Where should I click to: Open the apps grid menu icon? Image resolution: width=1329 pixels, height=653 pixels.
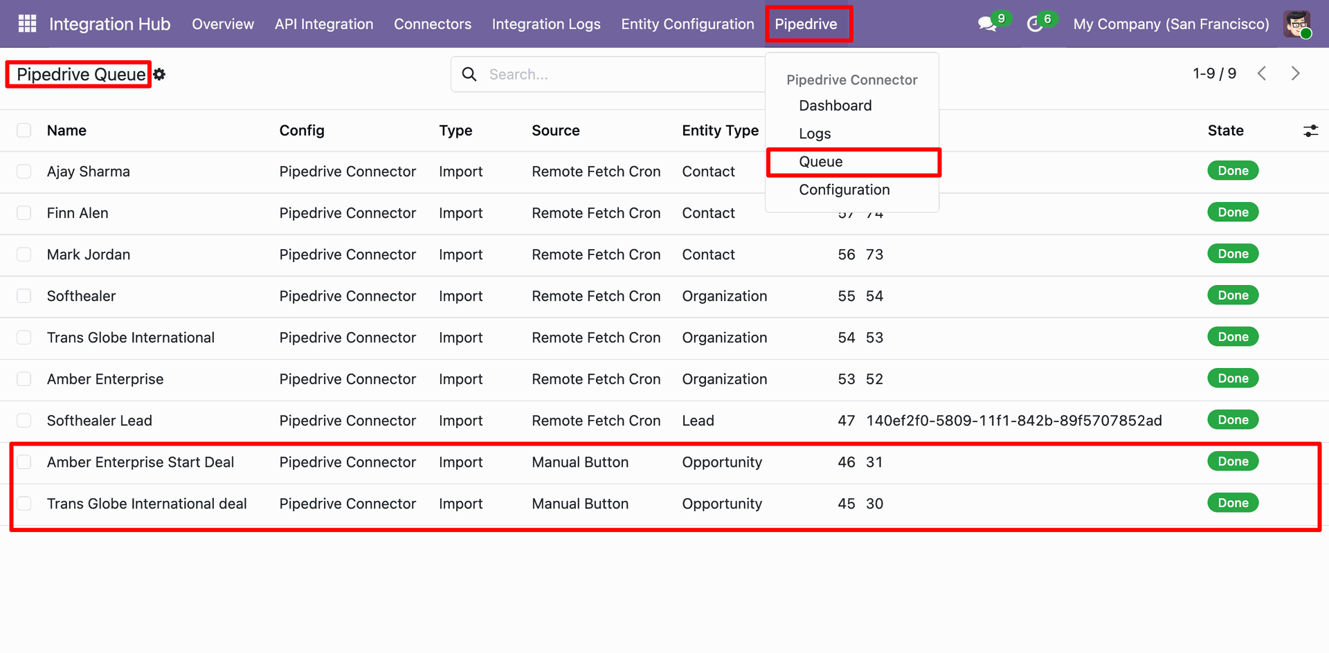click(27, 24)
